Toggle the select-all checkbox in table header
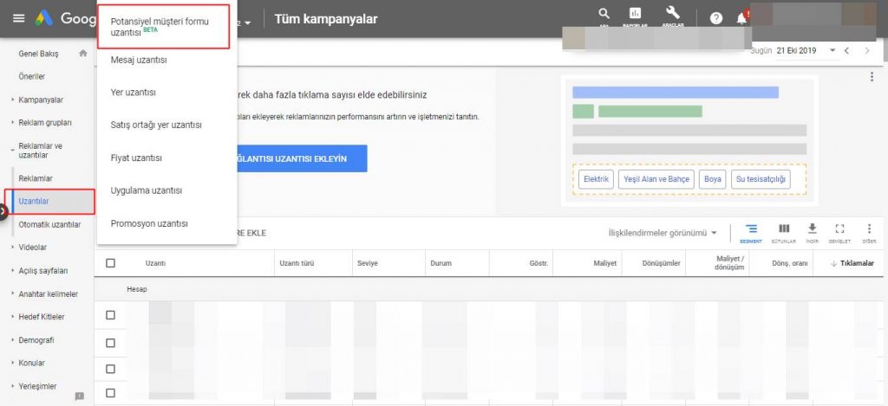Viewport: 888px width, 406px height. click(x=110, y=263)
